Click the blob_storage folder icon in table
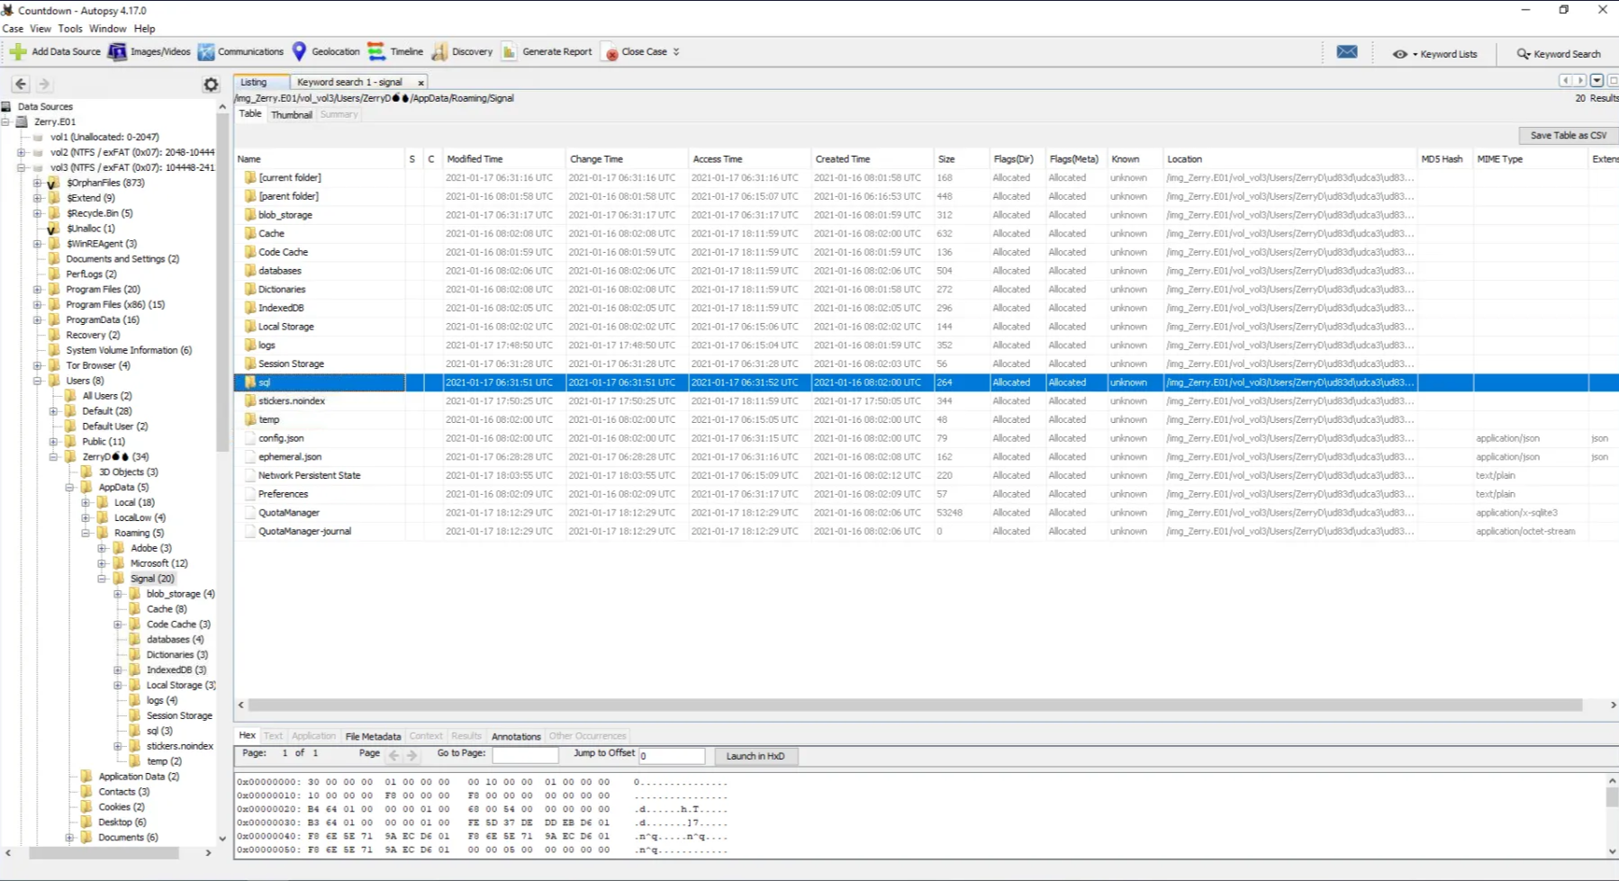Viewport: 1619px width, 881px height. (x=250, y=215)
